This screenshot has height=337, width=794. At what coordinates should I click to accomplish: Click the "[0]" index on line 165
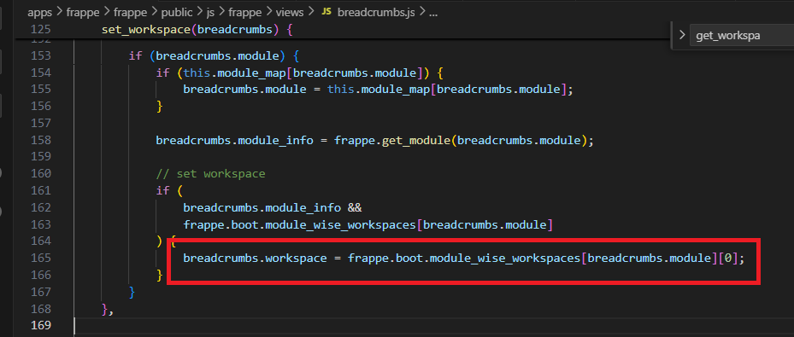tap(728, 258)
